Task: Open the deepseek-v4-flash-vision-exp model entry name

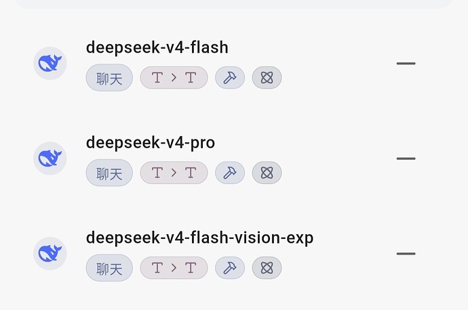Action: (199, 238)
